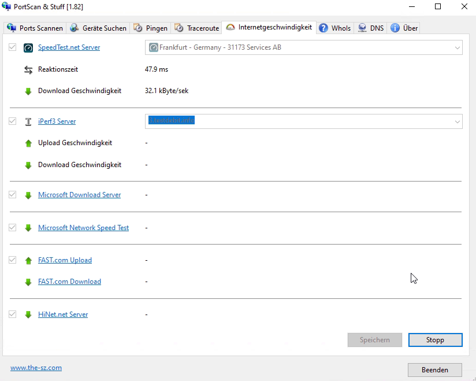
Task: Click green arrow beside Microsoft Network Speed Test
Action: [28, 228]
